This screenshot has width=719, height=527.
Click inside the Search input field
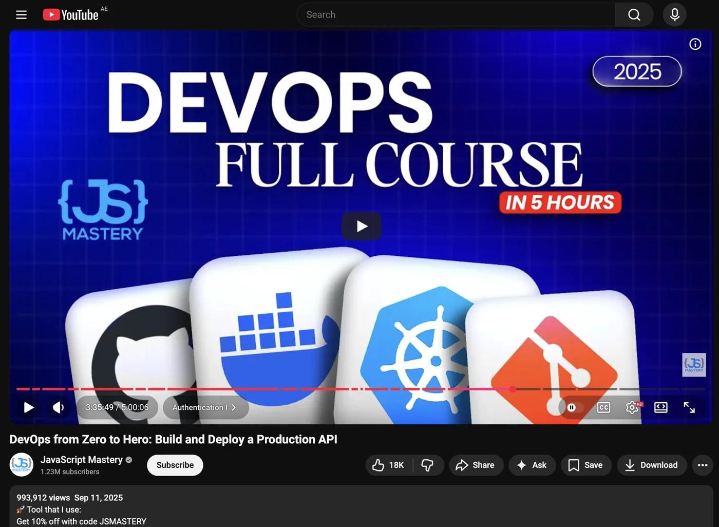[x=452, y=14]
